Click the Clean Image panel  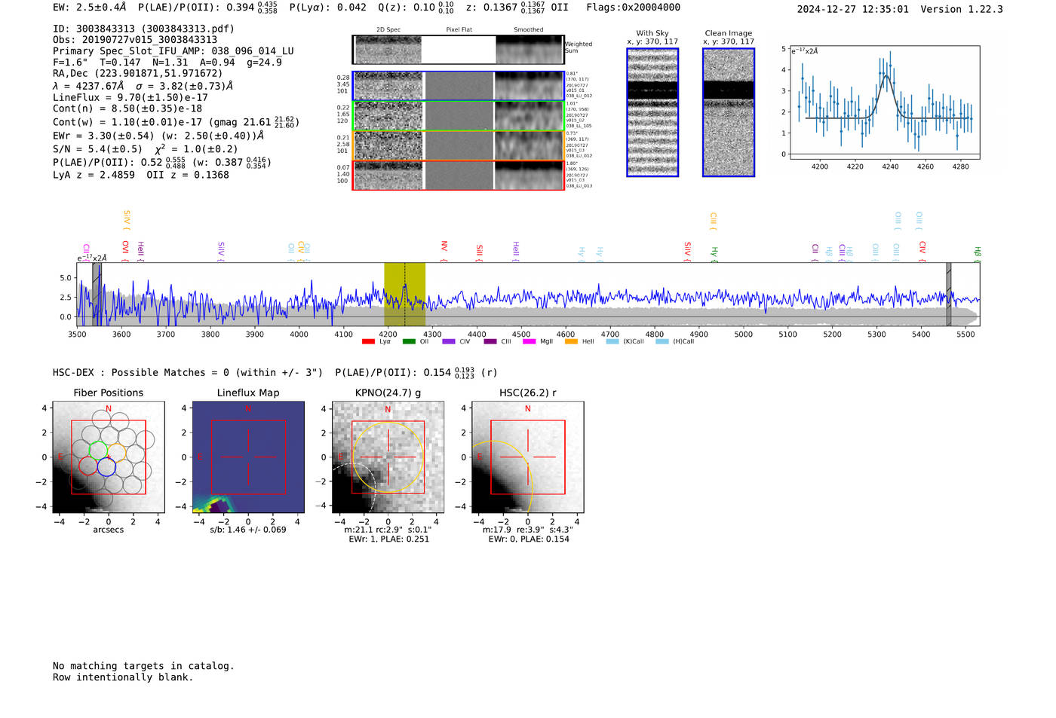click(x=729, y=112)
